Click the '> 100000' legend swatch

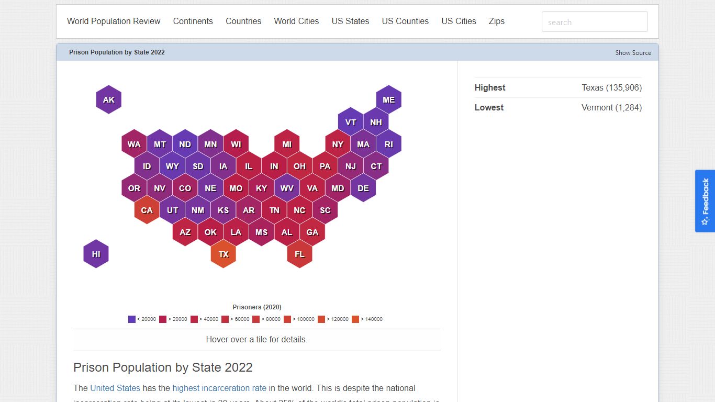(x=287, y=319)
